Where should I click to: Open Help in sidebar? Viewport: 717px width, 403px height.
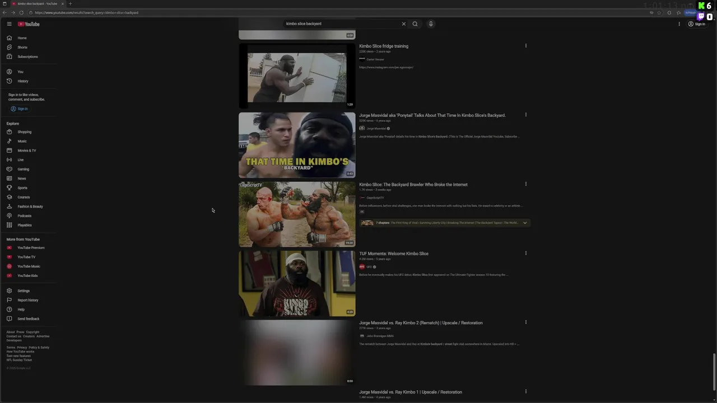coord(28,310)
